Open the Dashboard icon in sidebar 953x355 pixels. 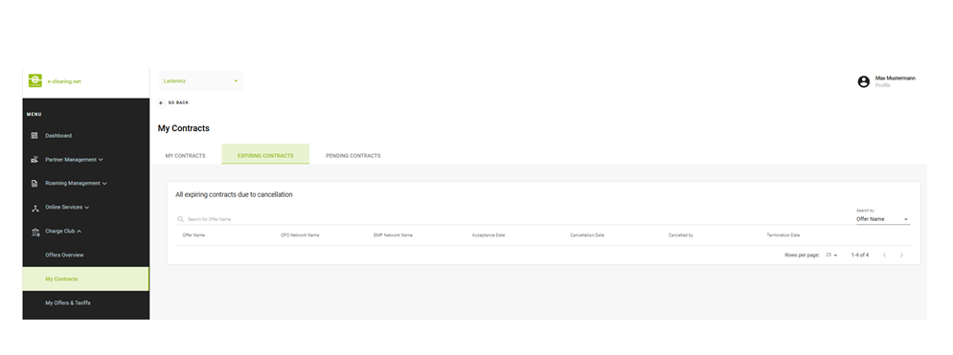tap(34, 135)
